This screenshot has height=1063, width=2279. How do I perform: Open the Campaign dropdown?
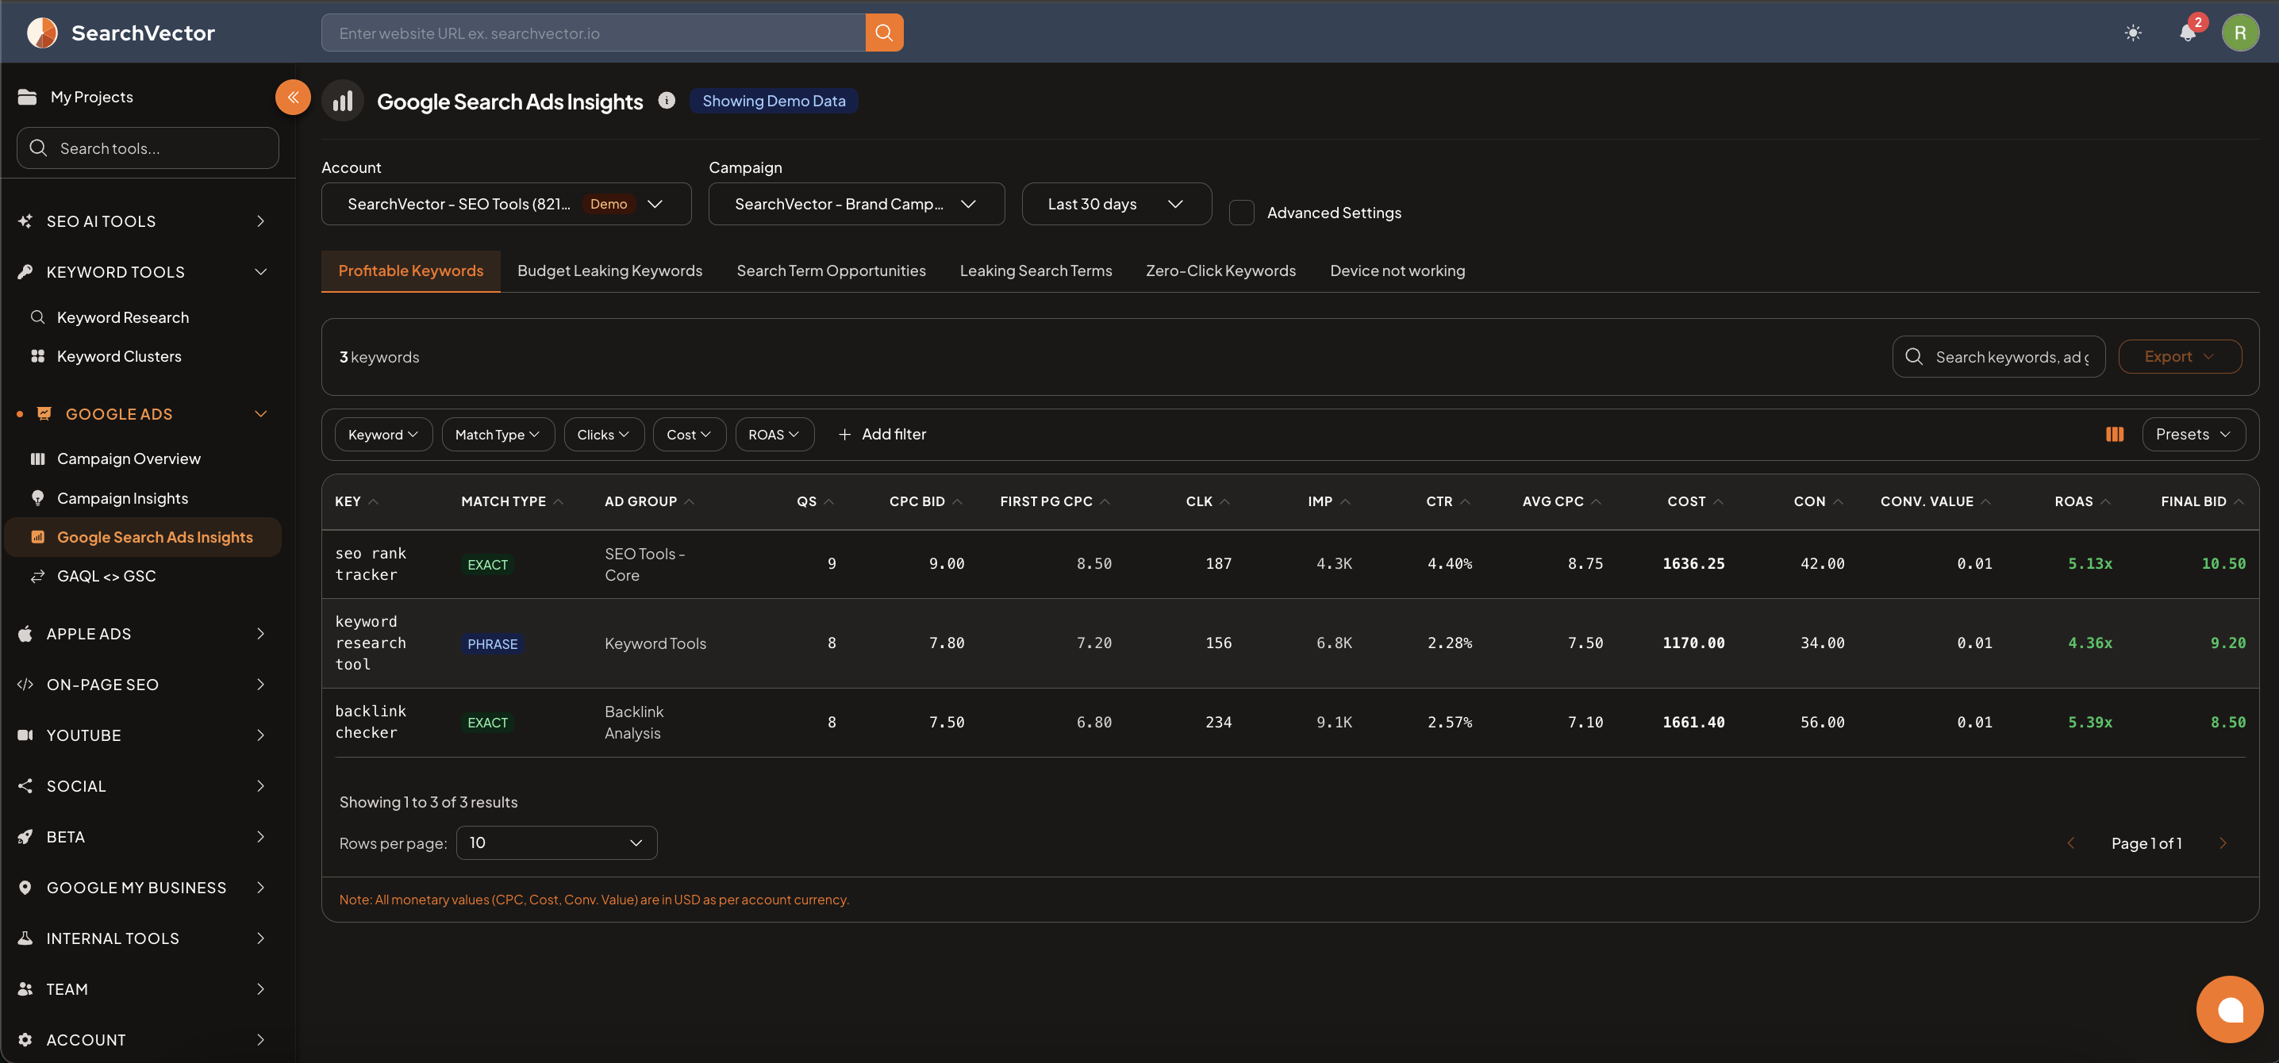click(856, 205)
